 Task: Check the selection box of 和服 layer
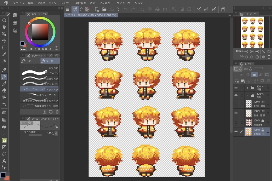tap(242, 95)
